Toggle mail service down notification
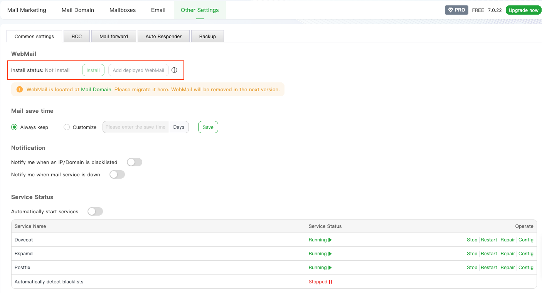The height and width of the screenshot is (293, 542). click(x=117, y=174)
